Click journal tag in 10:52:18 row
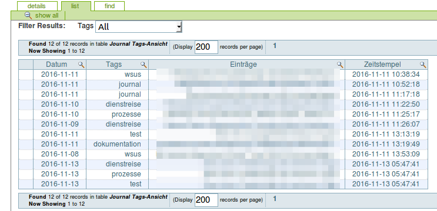The image size is (437, 211). pos(129,84)
